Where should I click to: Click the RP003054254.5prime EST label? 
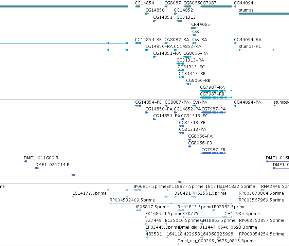261,234
